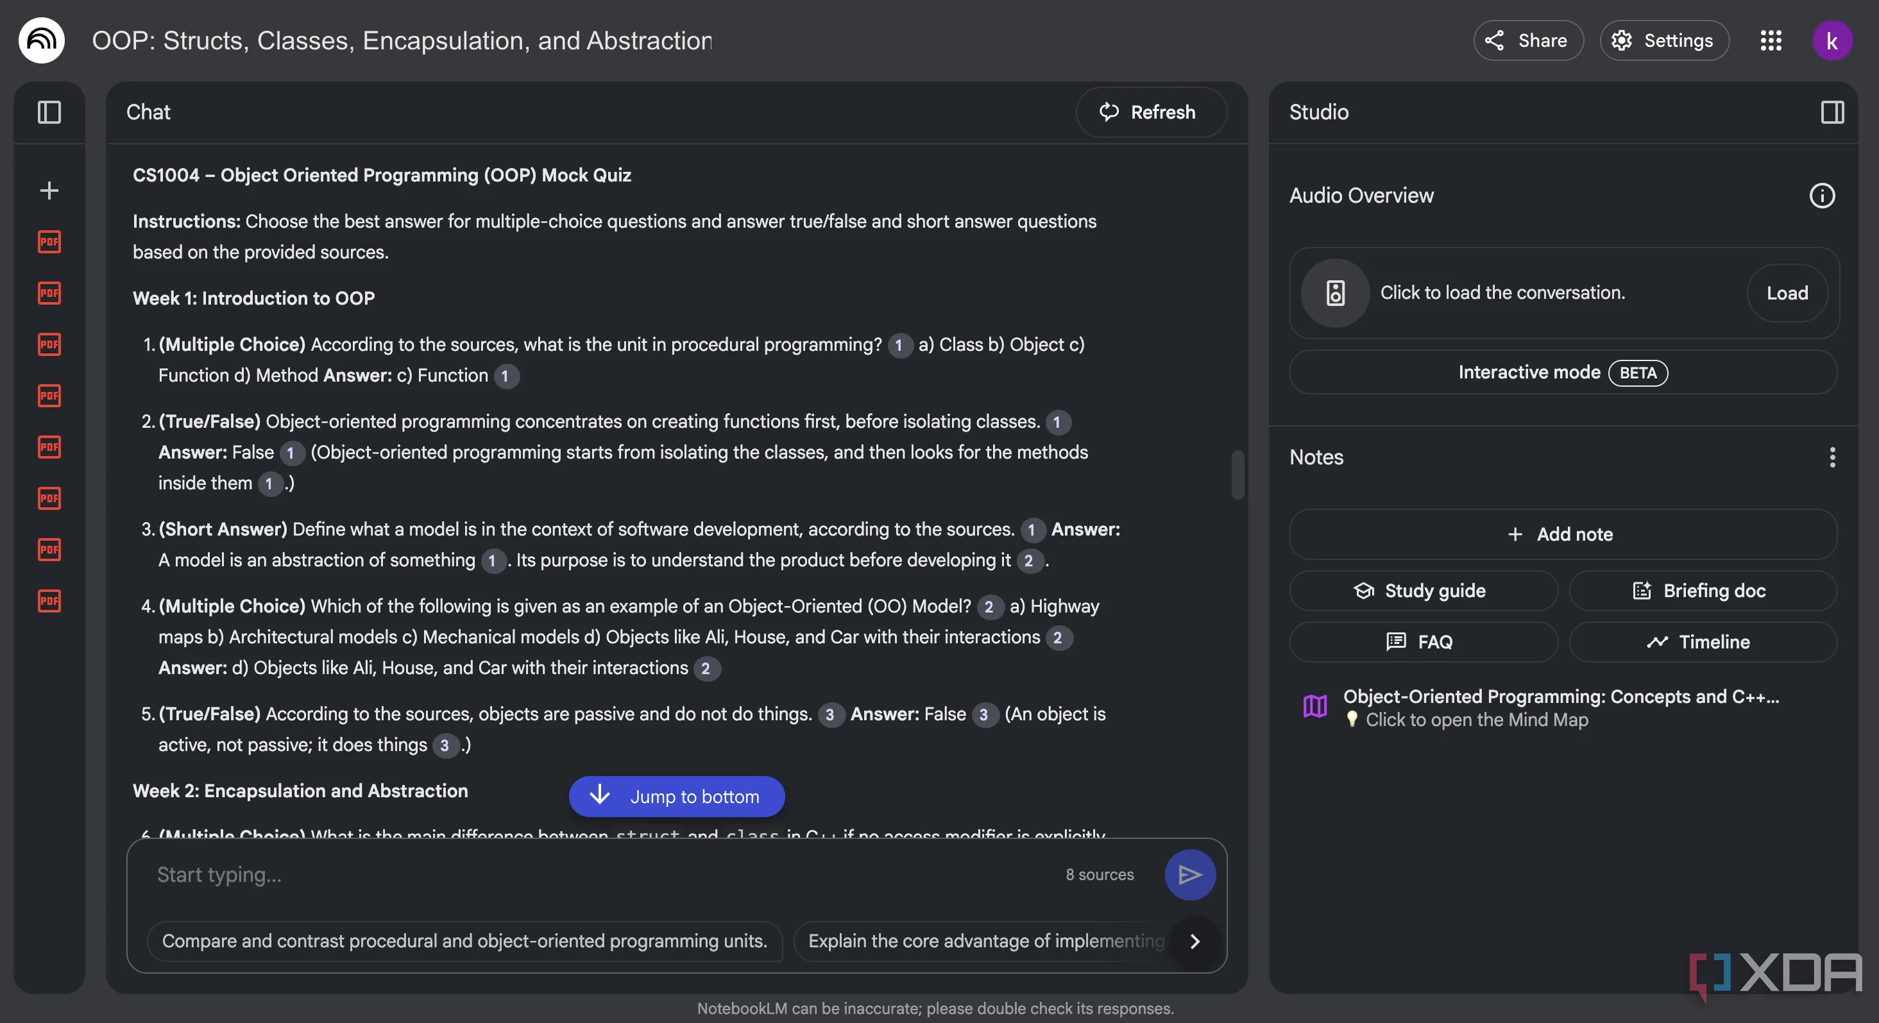Open the first PDF source icon
Screen dimensions: 1879x1023
pyautogui.click(x=49, y=241)
